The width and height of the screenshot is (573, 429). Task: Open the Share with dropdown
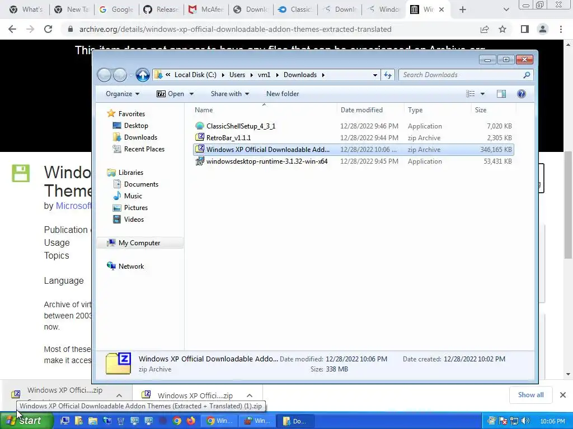[x=230, y=94]
